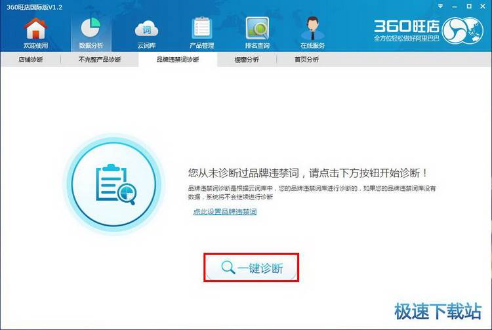Minimize the 360旺店 window
Viewport: 492px width, 330px height.
(455, 7)
